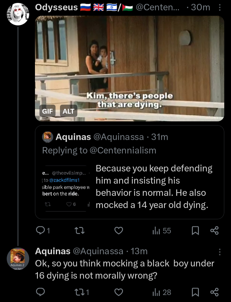231x302 pixels.
Task: Share Aquinas's 13m reply
Action: tap(214, 292)
